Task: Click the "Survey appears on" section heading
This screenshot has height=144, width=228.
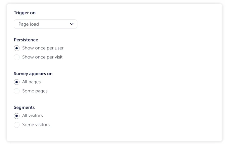Action: [33, 74]
